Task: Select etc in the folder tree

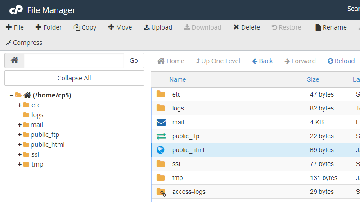Action: tap(36, 105)
